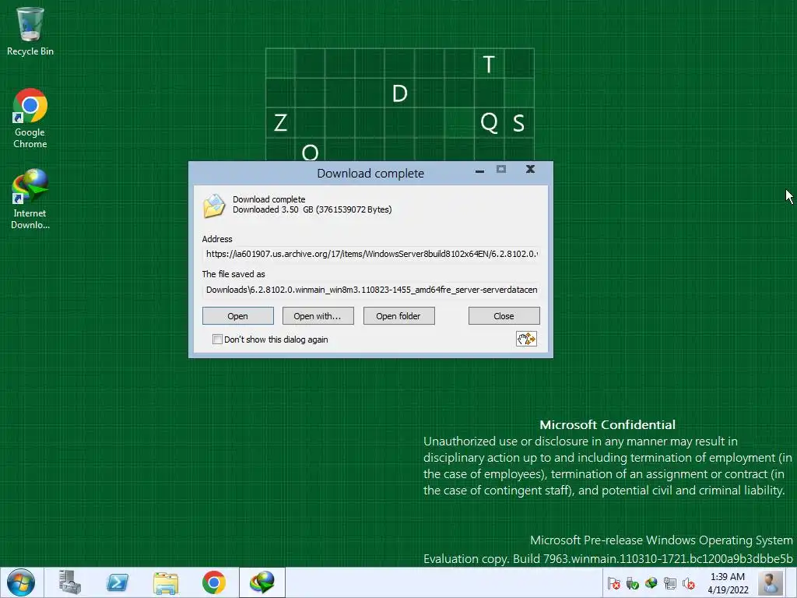Viewport: 797px width, 598px height.
Task: Open Windows PowerShell from the taskbar
Action: (118, 582)
